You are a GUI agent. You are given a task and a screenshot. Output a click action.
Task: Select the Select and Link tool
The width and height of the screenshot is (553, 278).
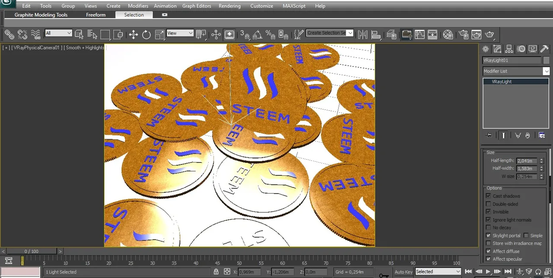click(9, 34)
